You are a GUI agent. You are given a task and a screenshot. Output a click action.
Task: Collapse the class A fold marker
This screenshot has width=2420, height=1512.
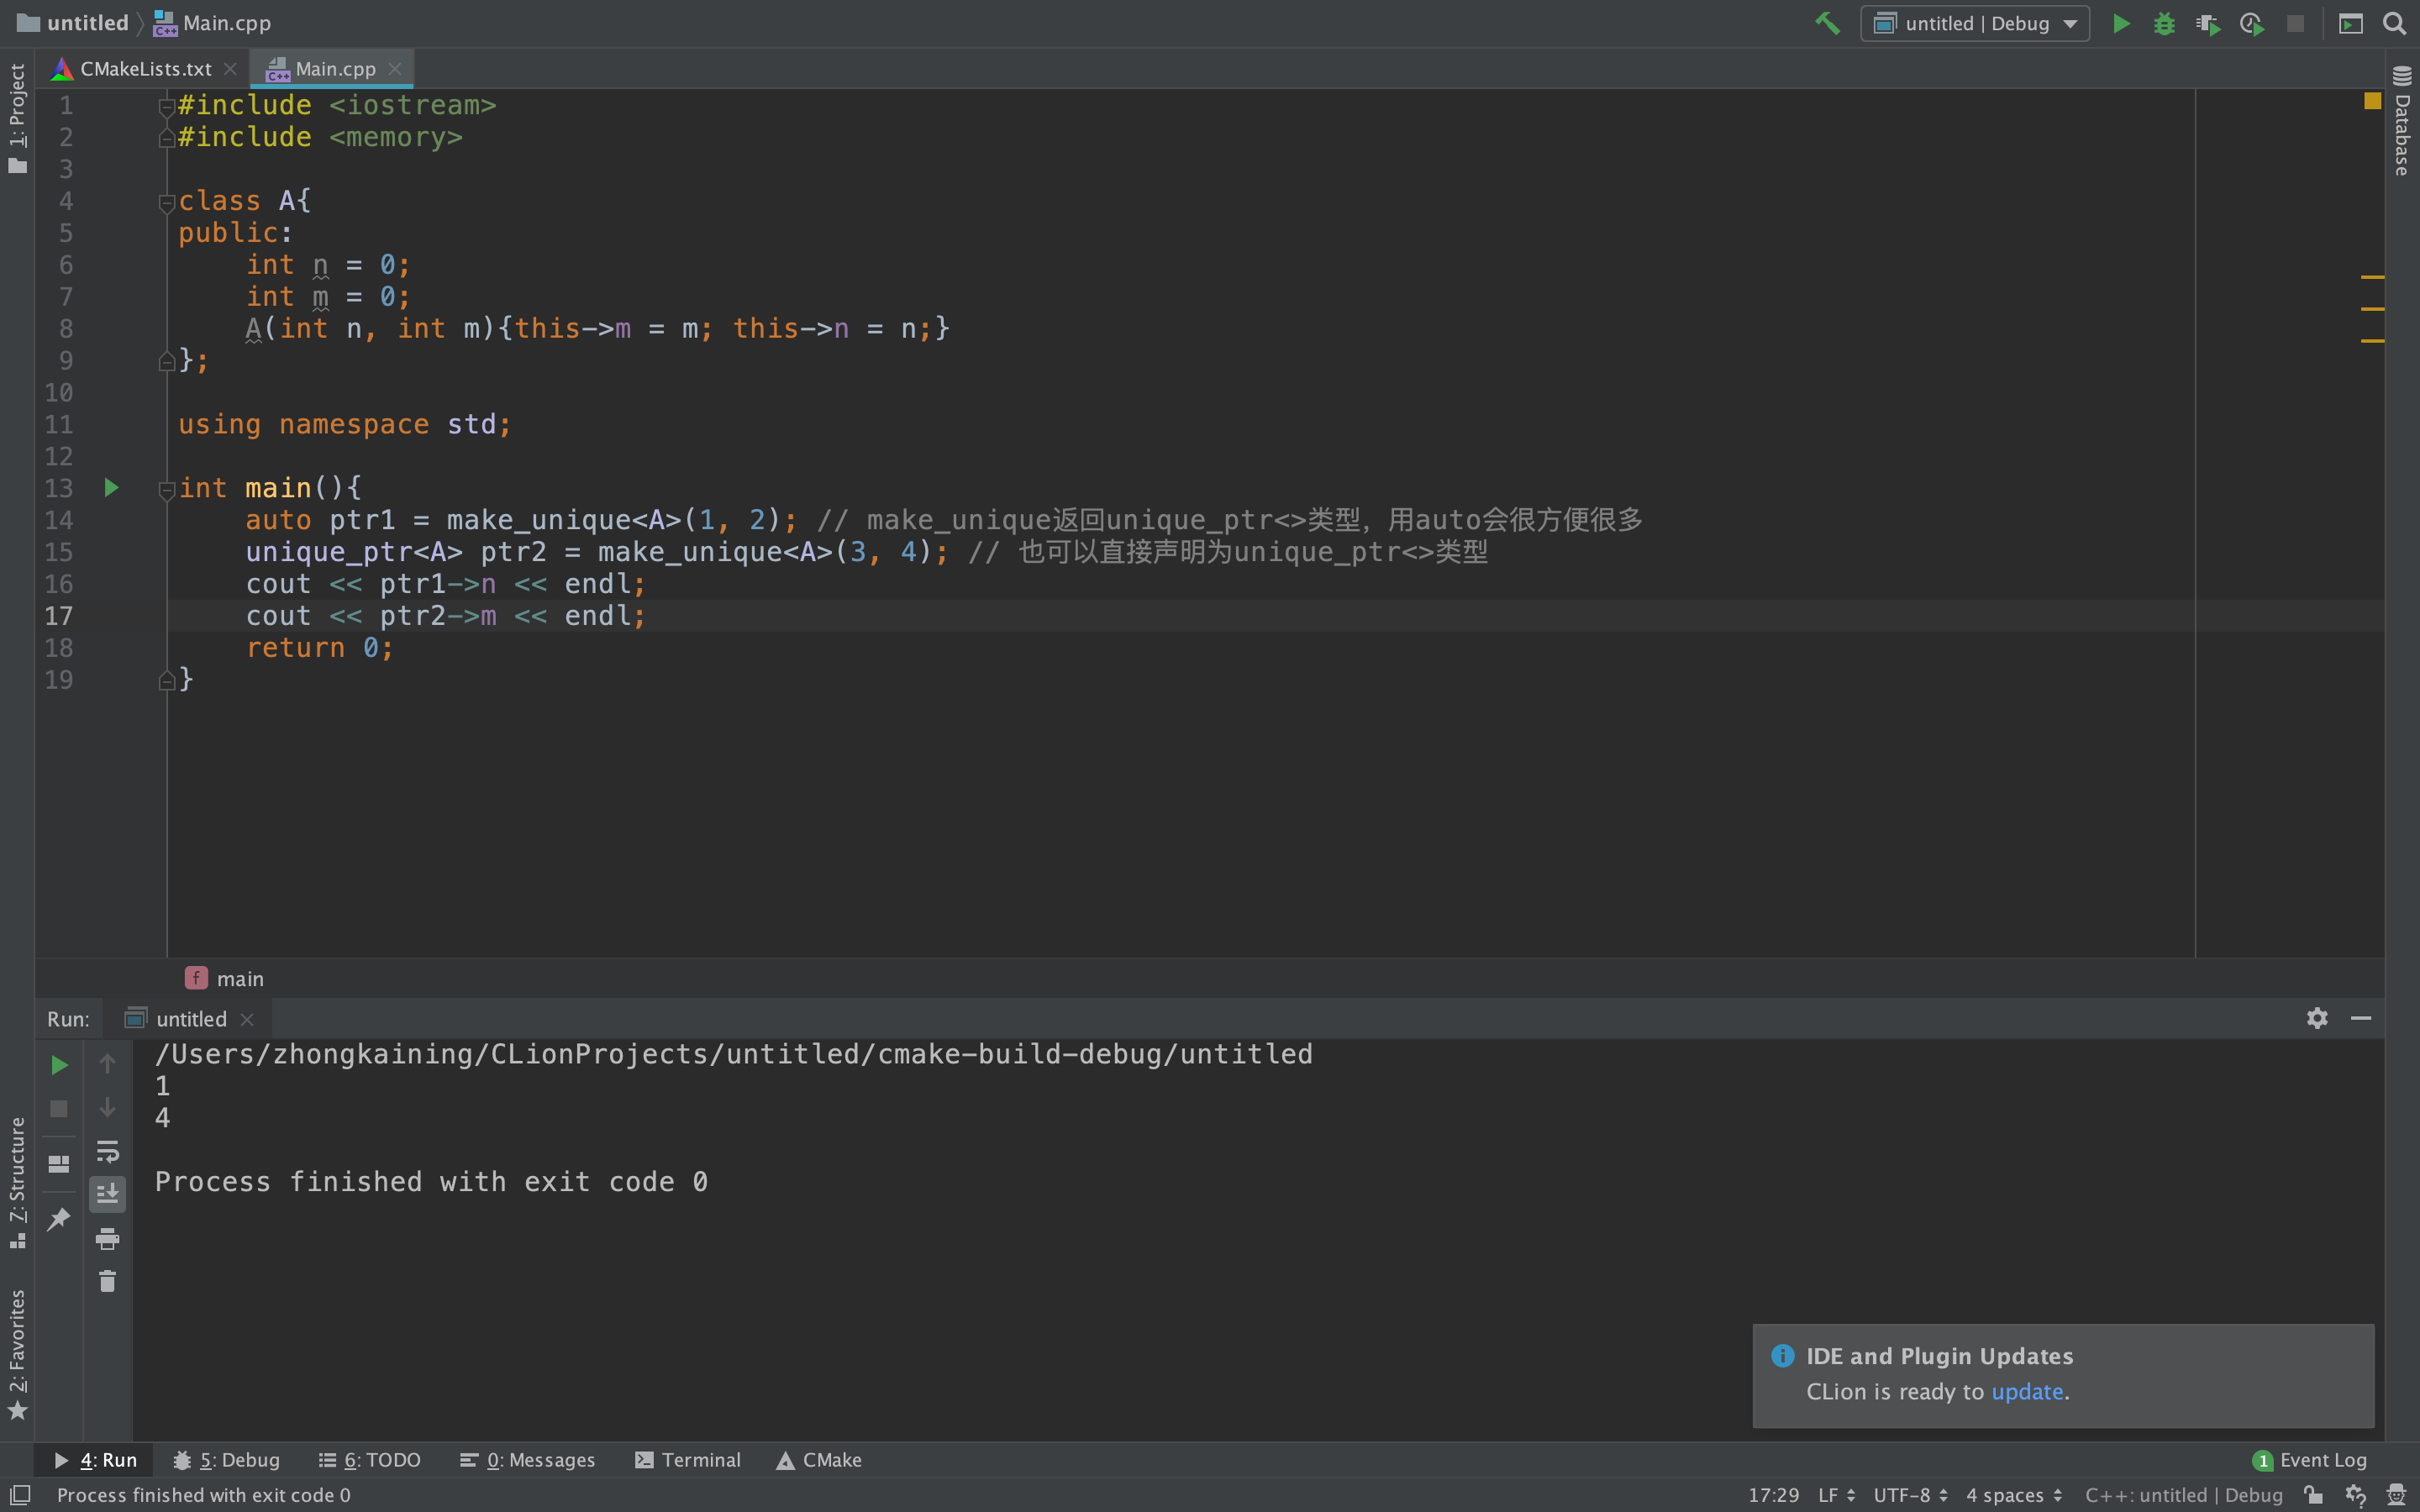point(167,203)
